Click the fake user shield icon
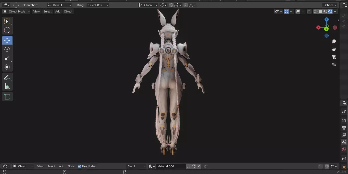The image size is (348, 174). [189, 166]
